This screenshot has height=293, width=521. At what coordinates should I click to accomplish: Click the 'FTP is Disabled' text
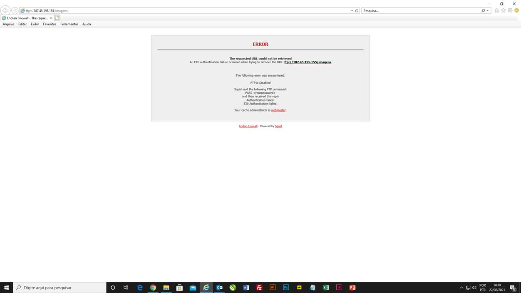click(260, 83)
